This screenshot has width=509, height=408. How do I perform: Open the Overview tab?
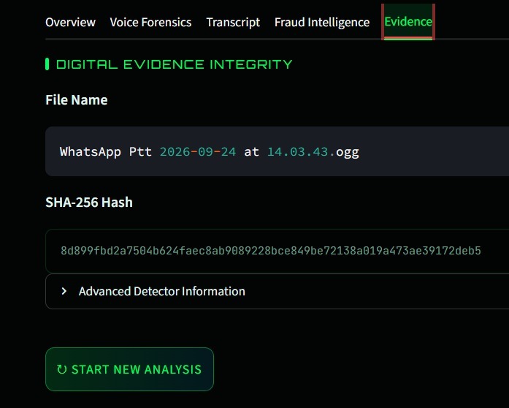pos(70,22)
